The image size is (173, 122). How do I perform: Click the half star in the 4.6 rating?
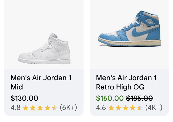click(140, 108)
